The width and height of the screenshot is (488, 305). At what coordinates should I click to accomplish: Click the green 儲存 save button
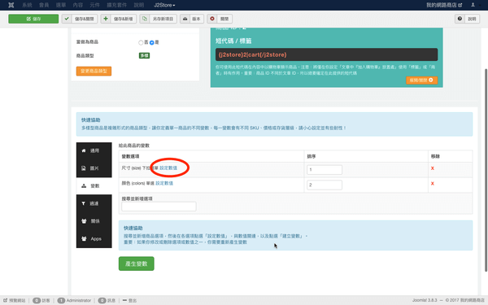[33, 19]
